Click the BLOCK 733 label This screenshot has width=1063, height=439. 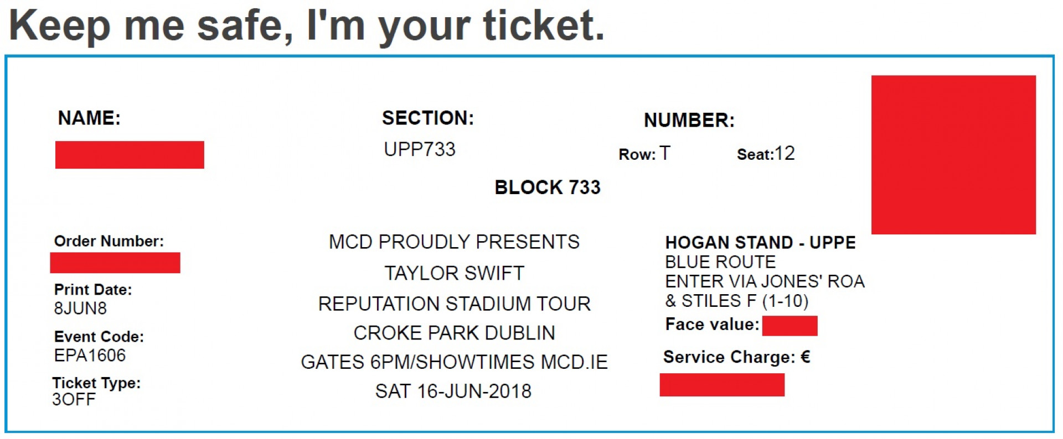(x=548, y=187)
